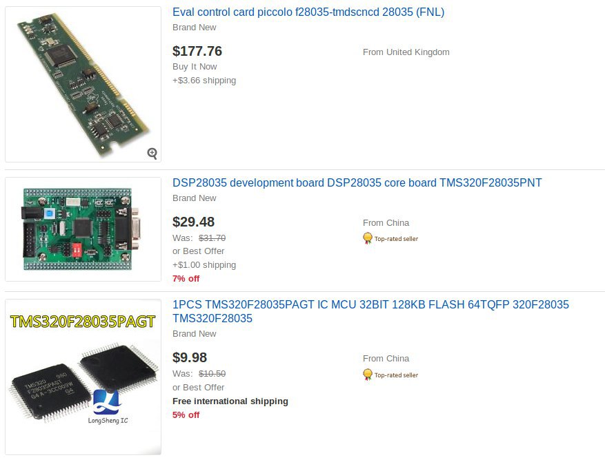
Task: Click the yellow TMS320F28035PAGT heading in the chip image
Action: tap(83, 322)
